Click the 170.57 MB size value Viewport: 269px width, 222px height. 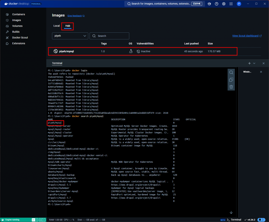214,51
